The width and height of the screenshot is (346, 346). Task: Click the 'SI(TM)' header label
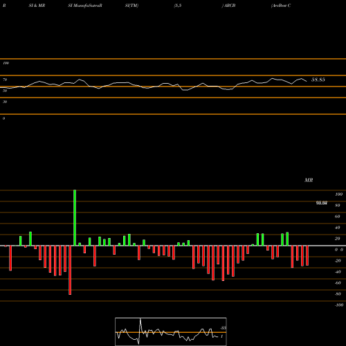pos(131,6)
